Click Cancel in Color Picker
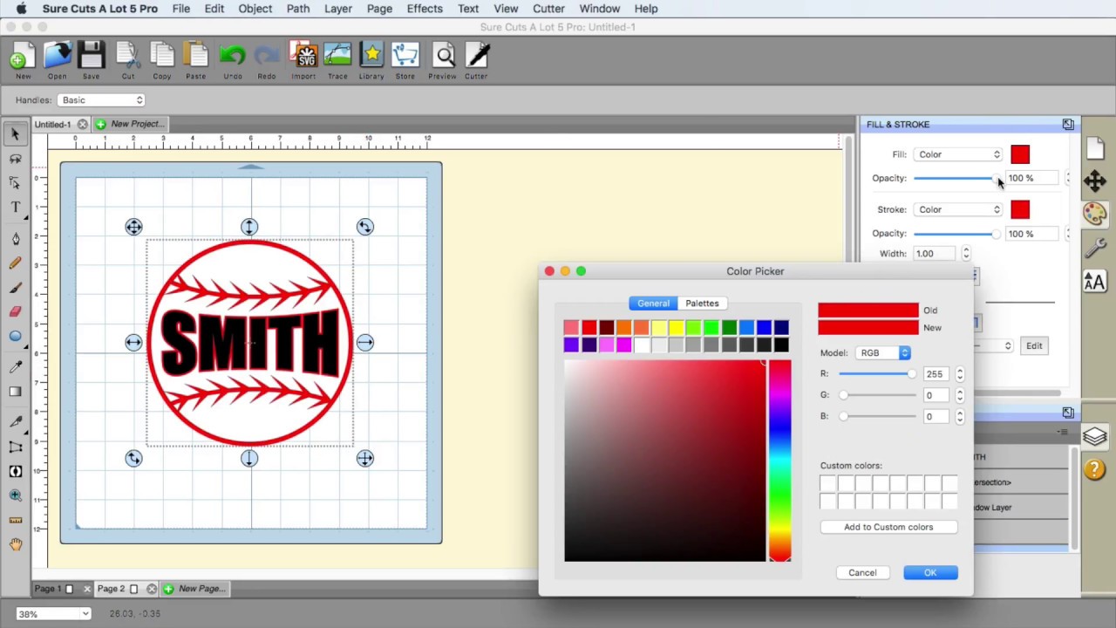Screen dimensions: 1116x628 pyautogui.click(x=862, y=573)
